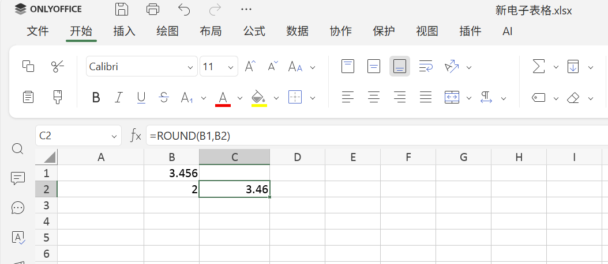
Task: Click the Paste clipboard icon
Action: [28, 97]
